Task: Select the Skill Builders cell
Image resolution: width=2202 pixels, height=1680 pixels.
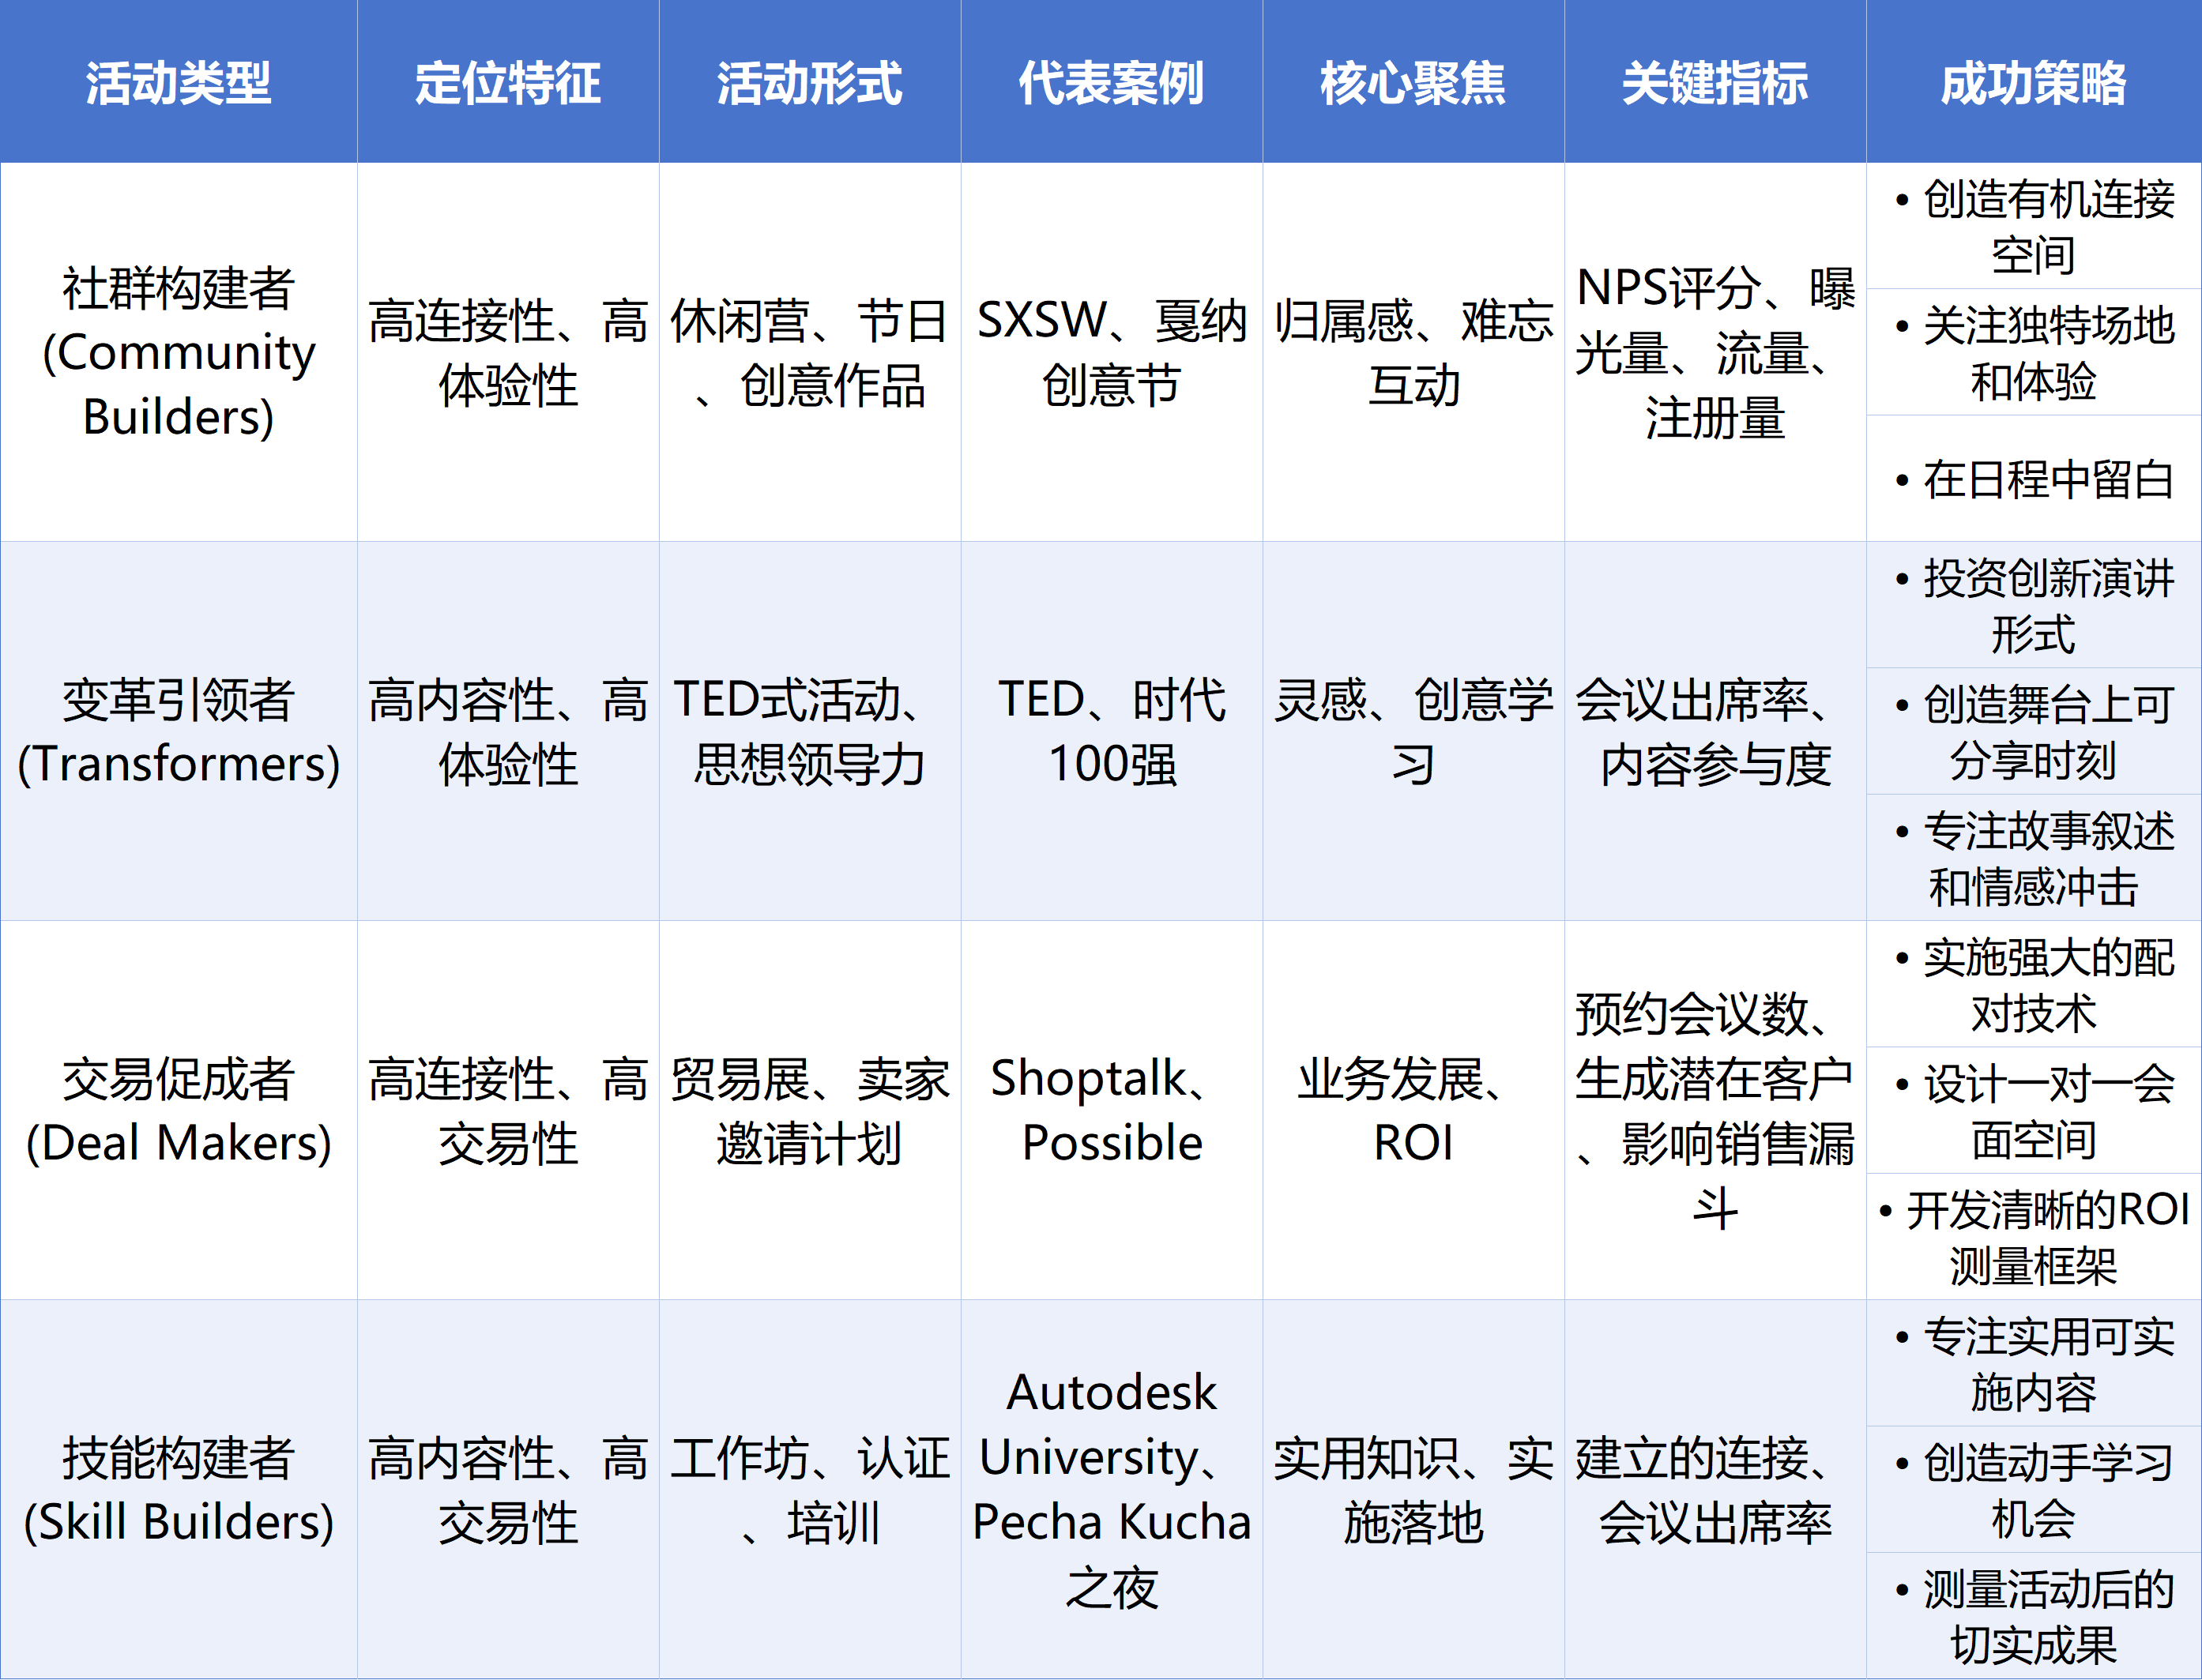Action: tap(178, 1489)
